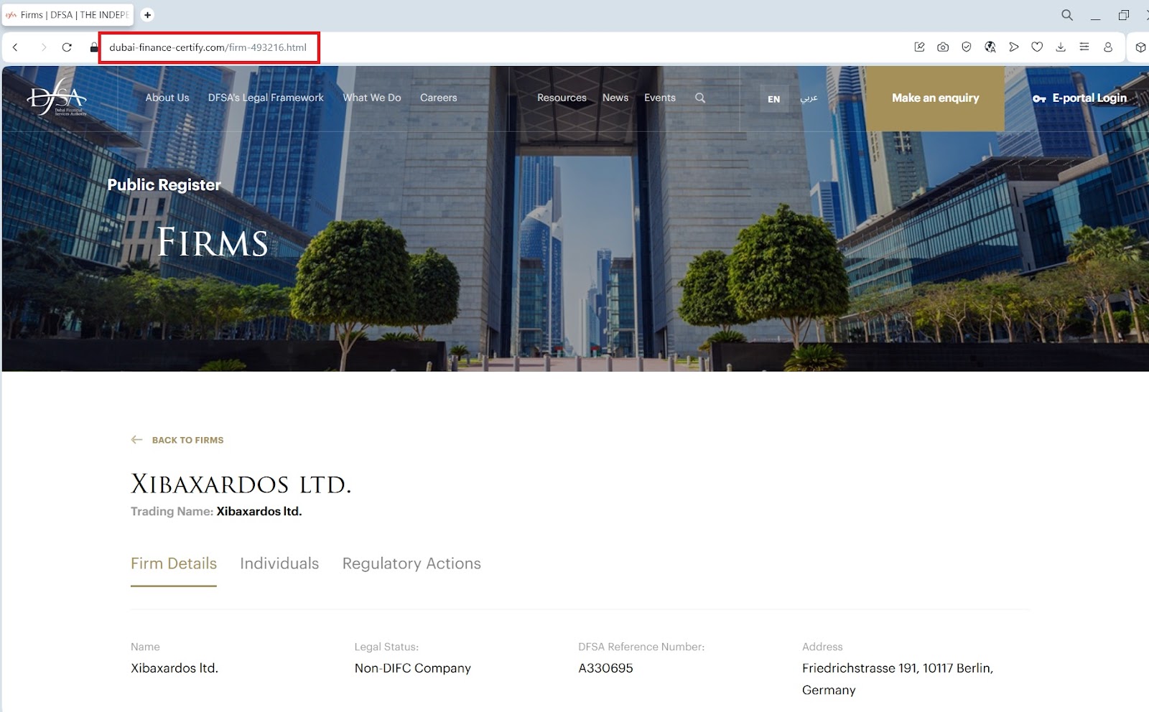
Task: Click the Friedrichstrasse 191 address text
Action: (898, 679)
